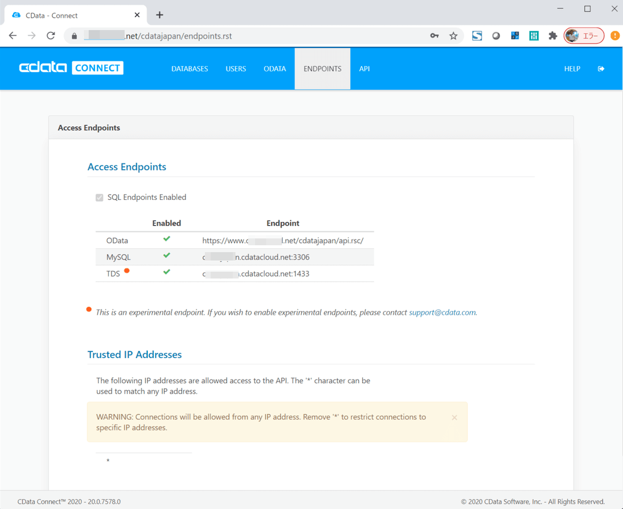Open the blue squares extension icon
This screenshot has width=623, height=509.
[515, 36]
